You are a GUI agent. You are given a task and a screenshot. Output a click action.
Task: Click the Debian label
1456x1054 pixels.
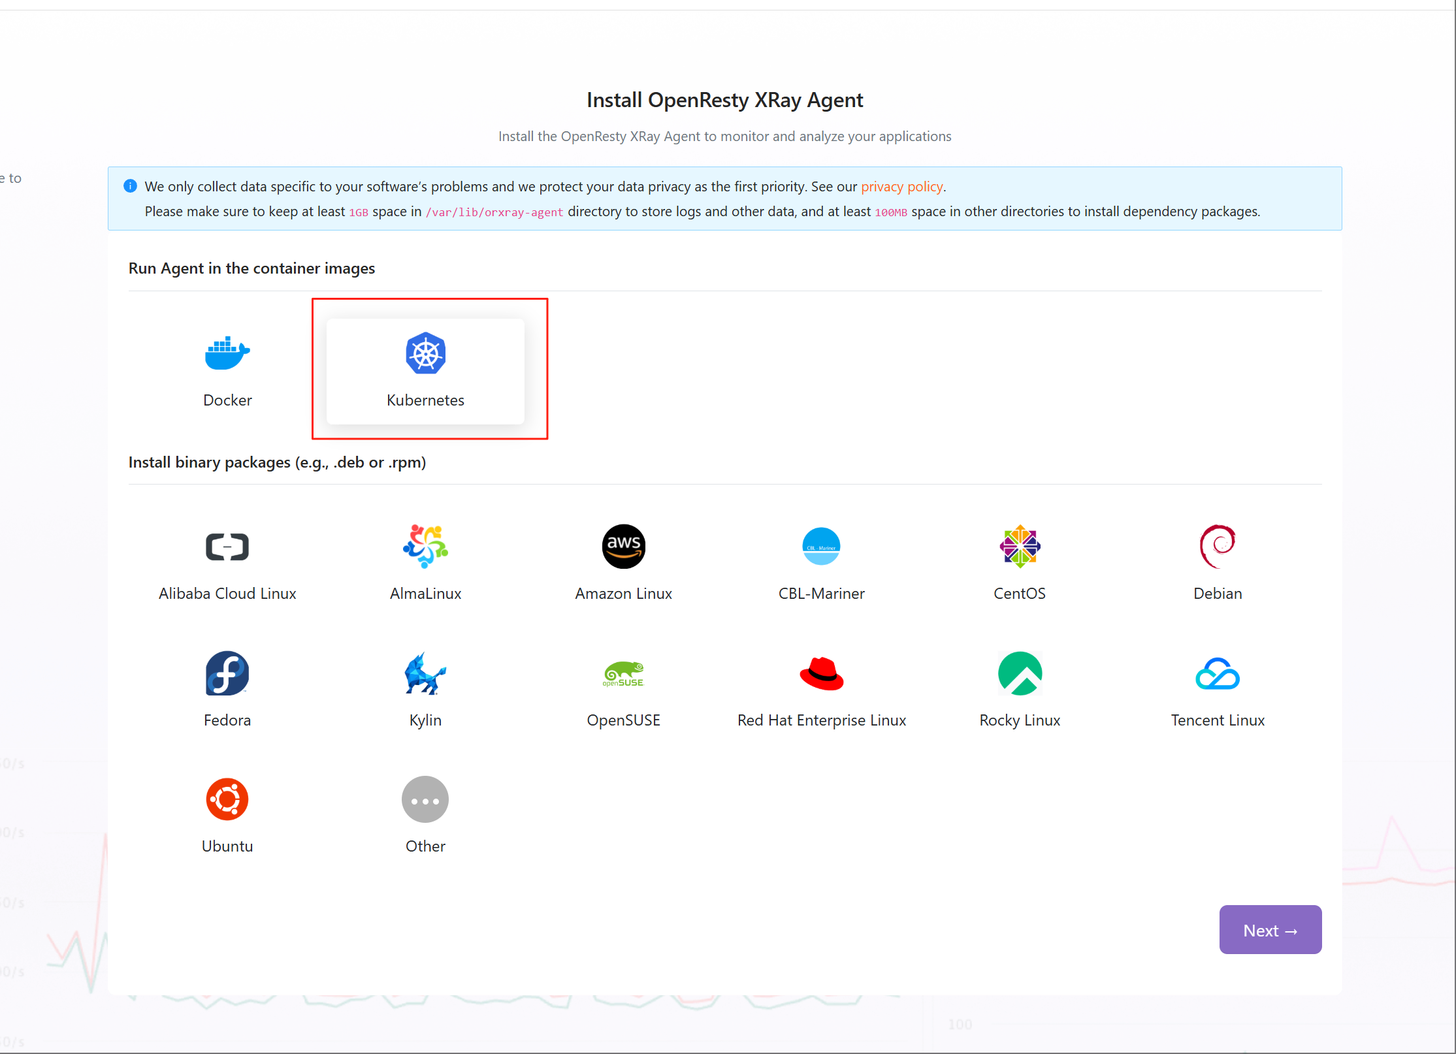(x=1218, y=593)
